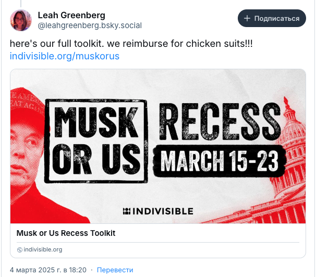Image resolution: width=316 pixels, height=277 pixels.
Task: Click Leah Greenberg's profile avatar
Action: click(x=21, y=20)
